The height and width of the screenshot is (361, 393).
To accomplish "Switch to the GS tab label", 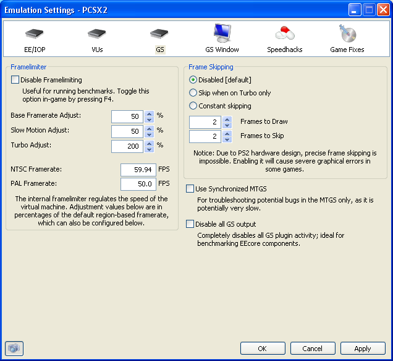I will (x=160, y=50).
